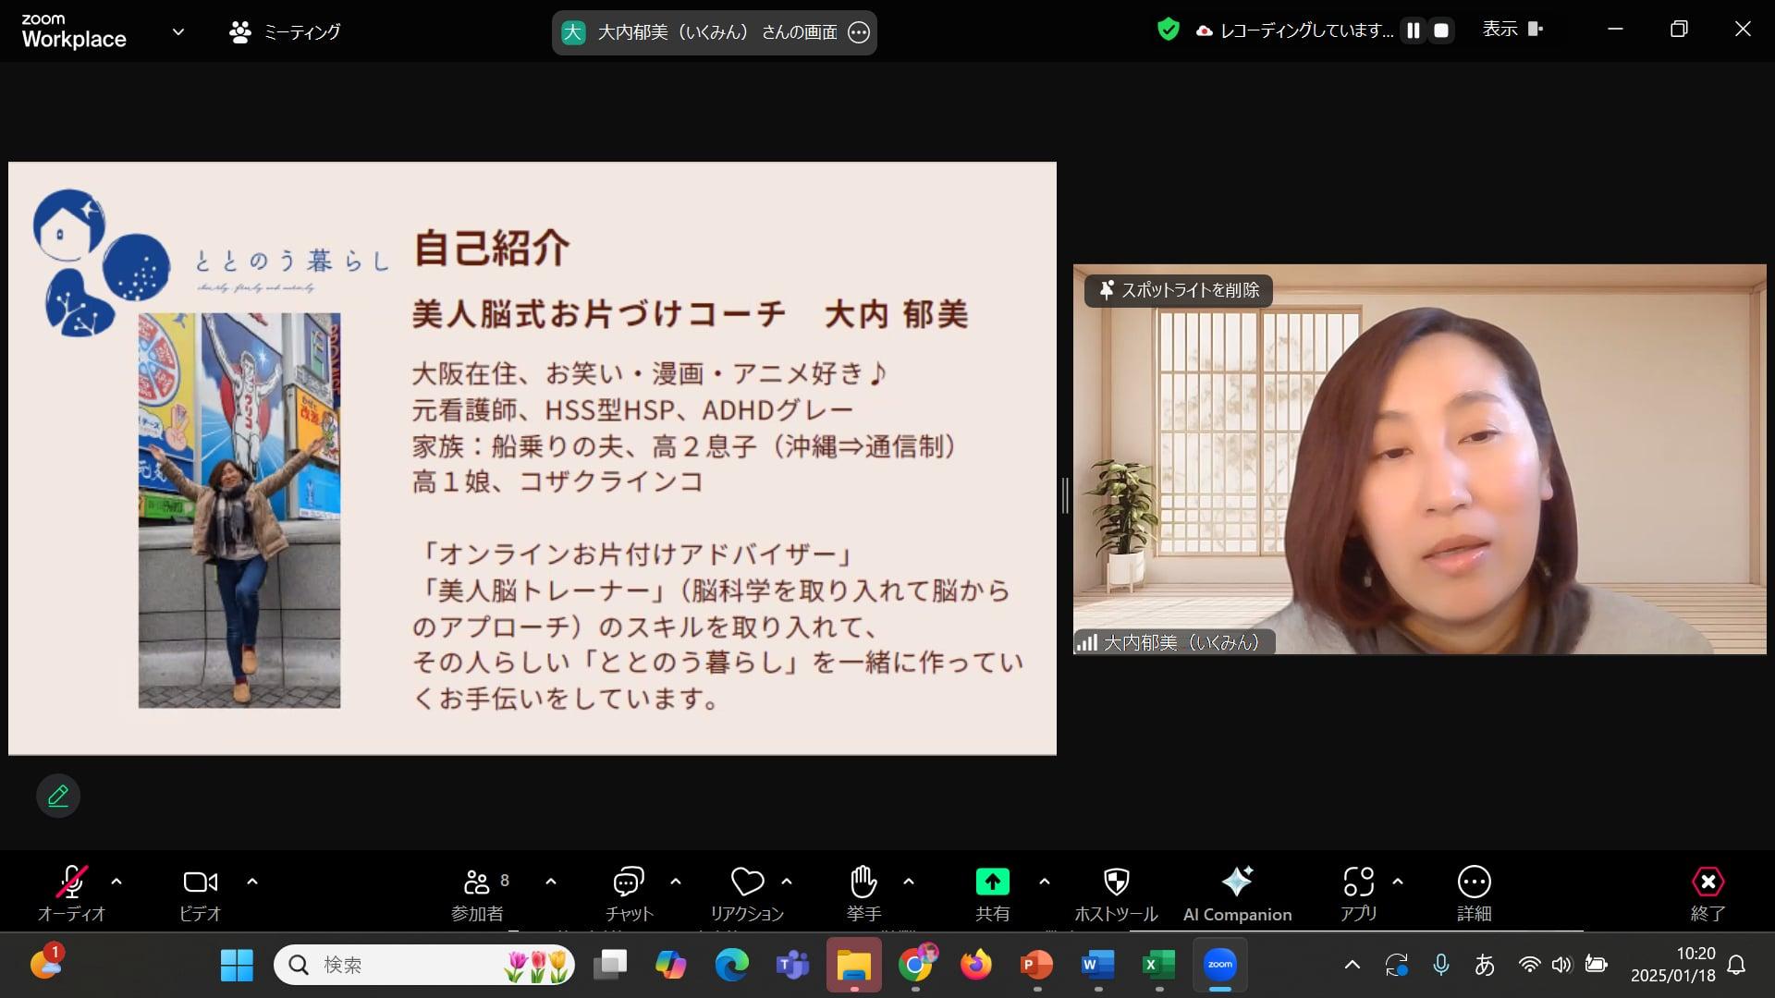
Task: Stop the recording with square button
Action: [1440, 30]
